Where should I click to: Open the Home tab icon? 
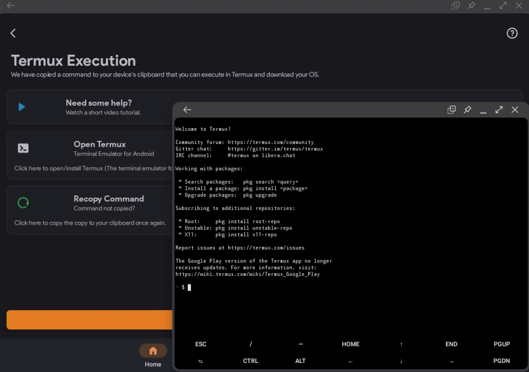(x=153, y=351)
